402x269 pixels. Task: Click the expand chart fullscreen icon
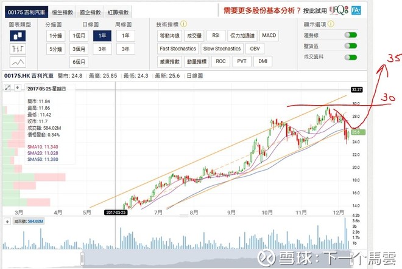tap(8, 87)
